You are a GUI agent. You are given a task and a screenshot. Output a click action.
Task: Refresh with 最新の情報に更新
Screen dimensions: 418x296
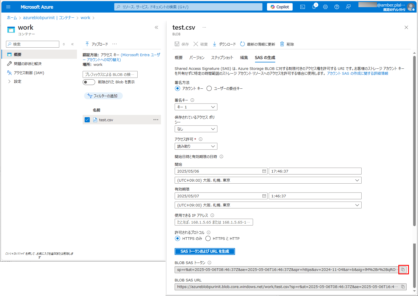258,44
